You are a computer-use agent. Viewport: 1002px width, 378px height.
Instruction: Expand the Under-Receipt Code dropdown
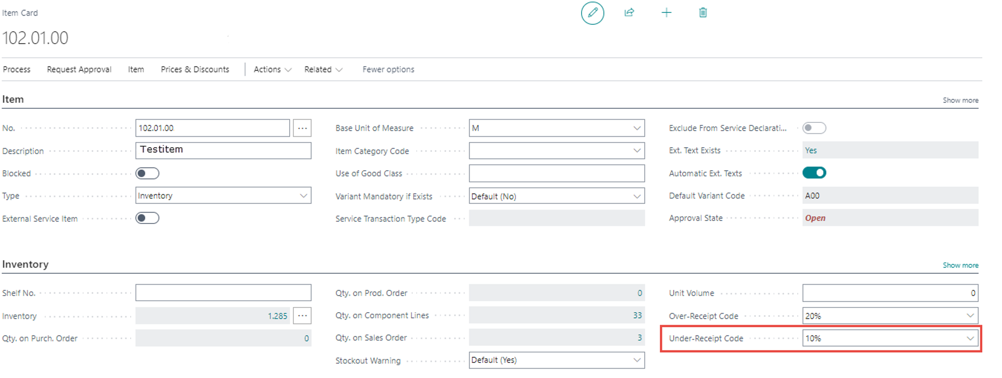tap(970, 339)
